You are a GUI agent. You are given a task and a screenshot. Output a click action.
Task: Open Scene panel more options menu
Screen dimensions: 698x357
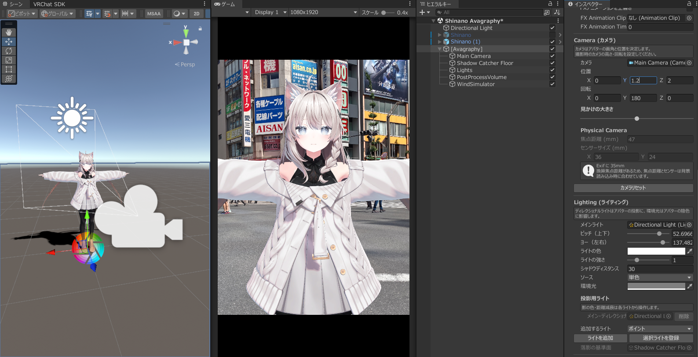(205, 4)
